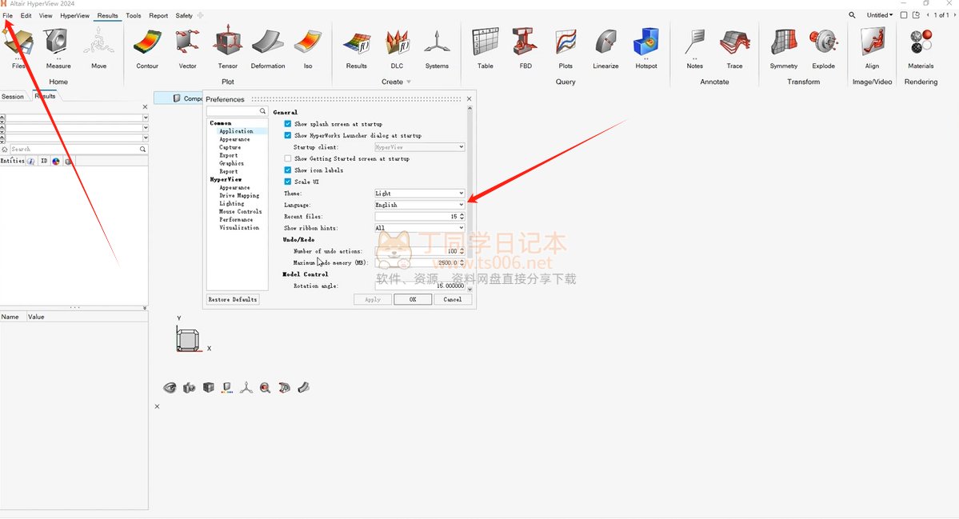Uncheck Show splash screen at startup
959x519 pixels.
tap(287, 124)
